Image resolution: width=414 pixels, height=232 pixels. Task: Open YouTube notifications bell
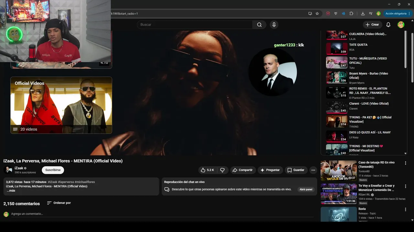pos(388,25)
